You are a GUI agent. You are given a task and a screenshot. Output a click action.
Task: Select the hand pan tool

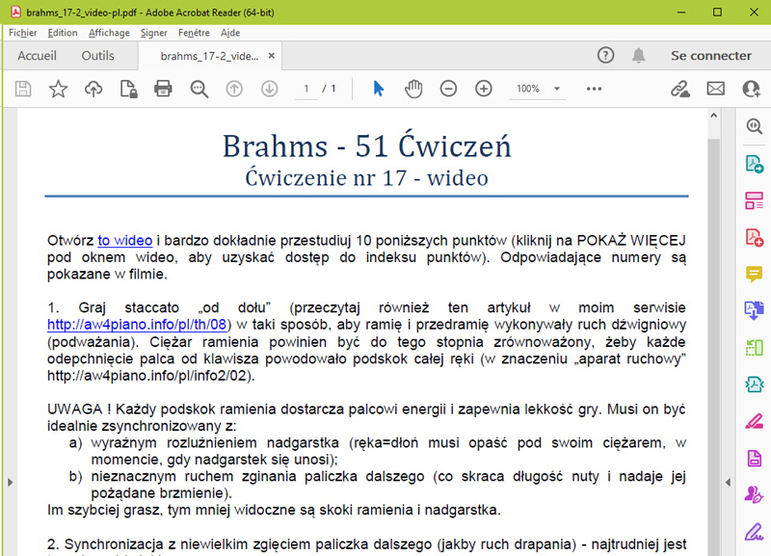413,89
